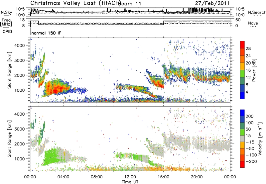Pick the dark blue top segment of velocity colorbar

click(x=242, y=113)
